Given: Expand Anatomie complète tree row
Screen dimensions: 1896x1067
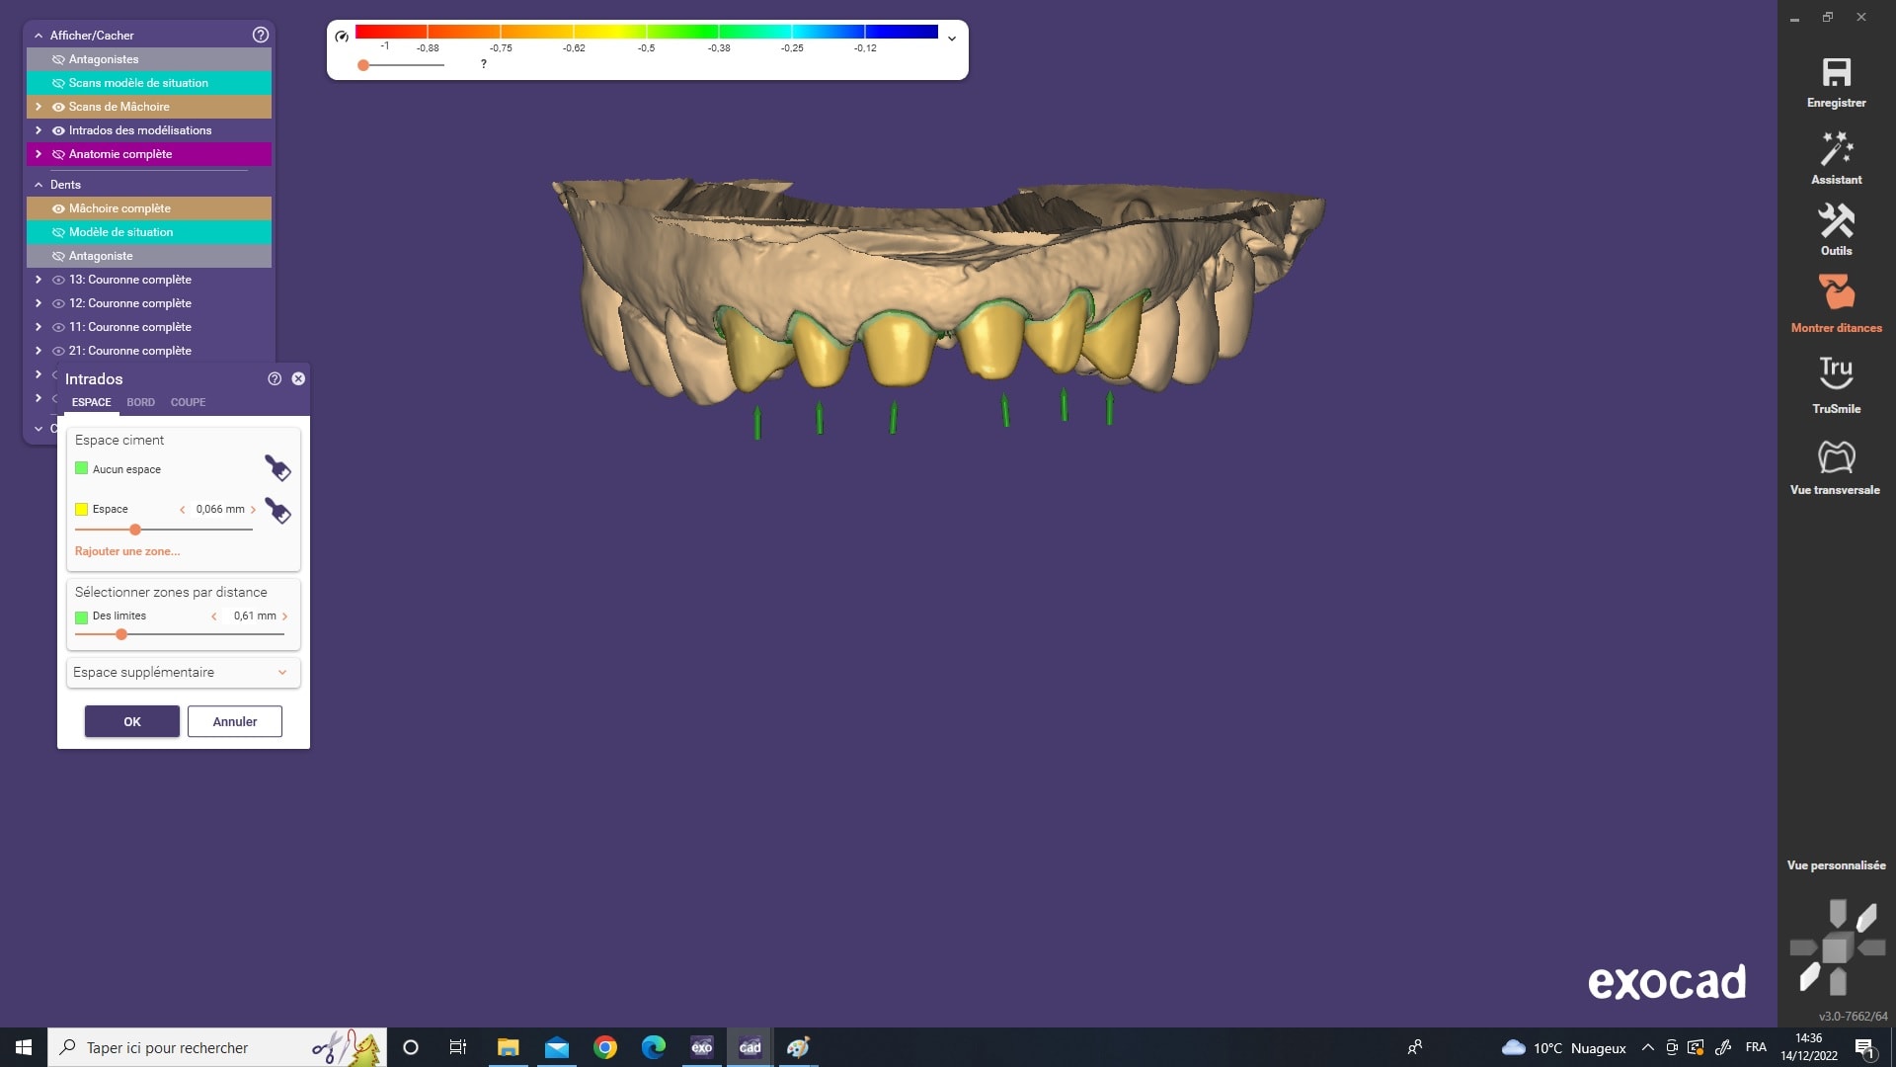Looking at the screenshot, I should click(x=39, y=154).
